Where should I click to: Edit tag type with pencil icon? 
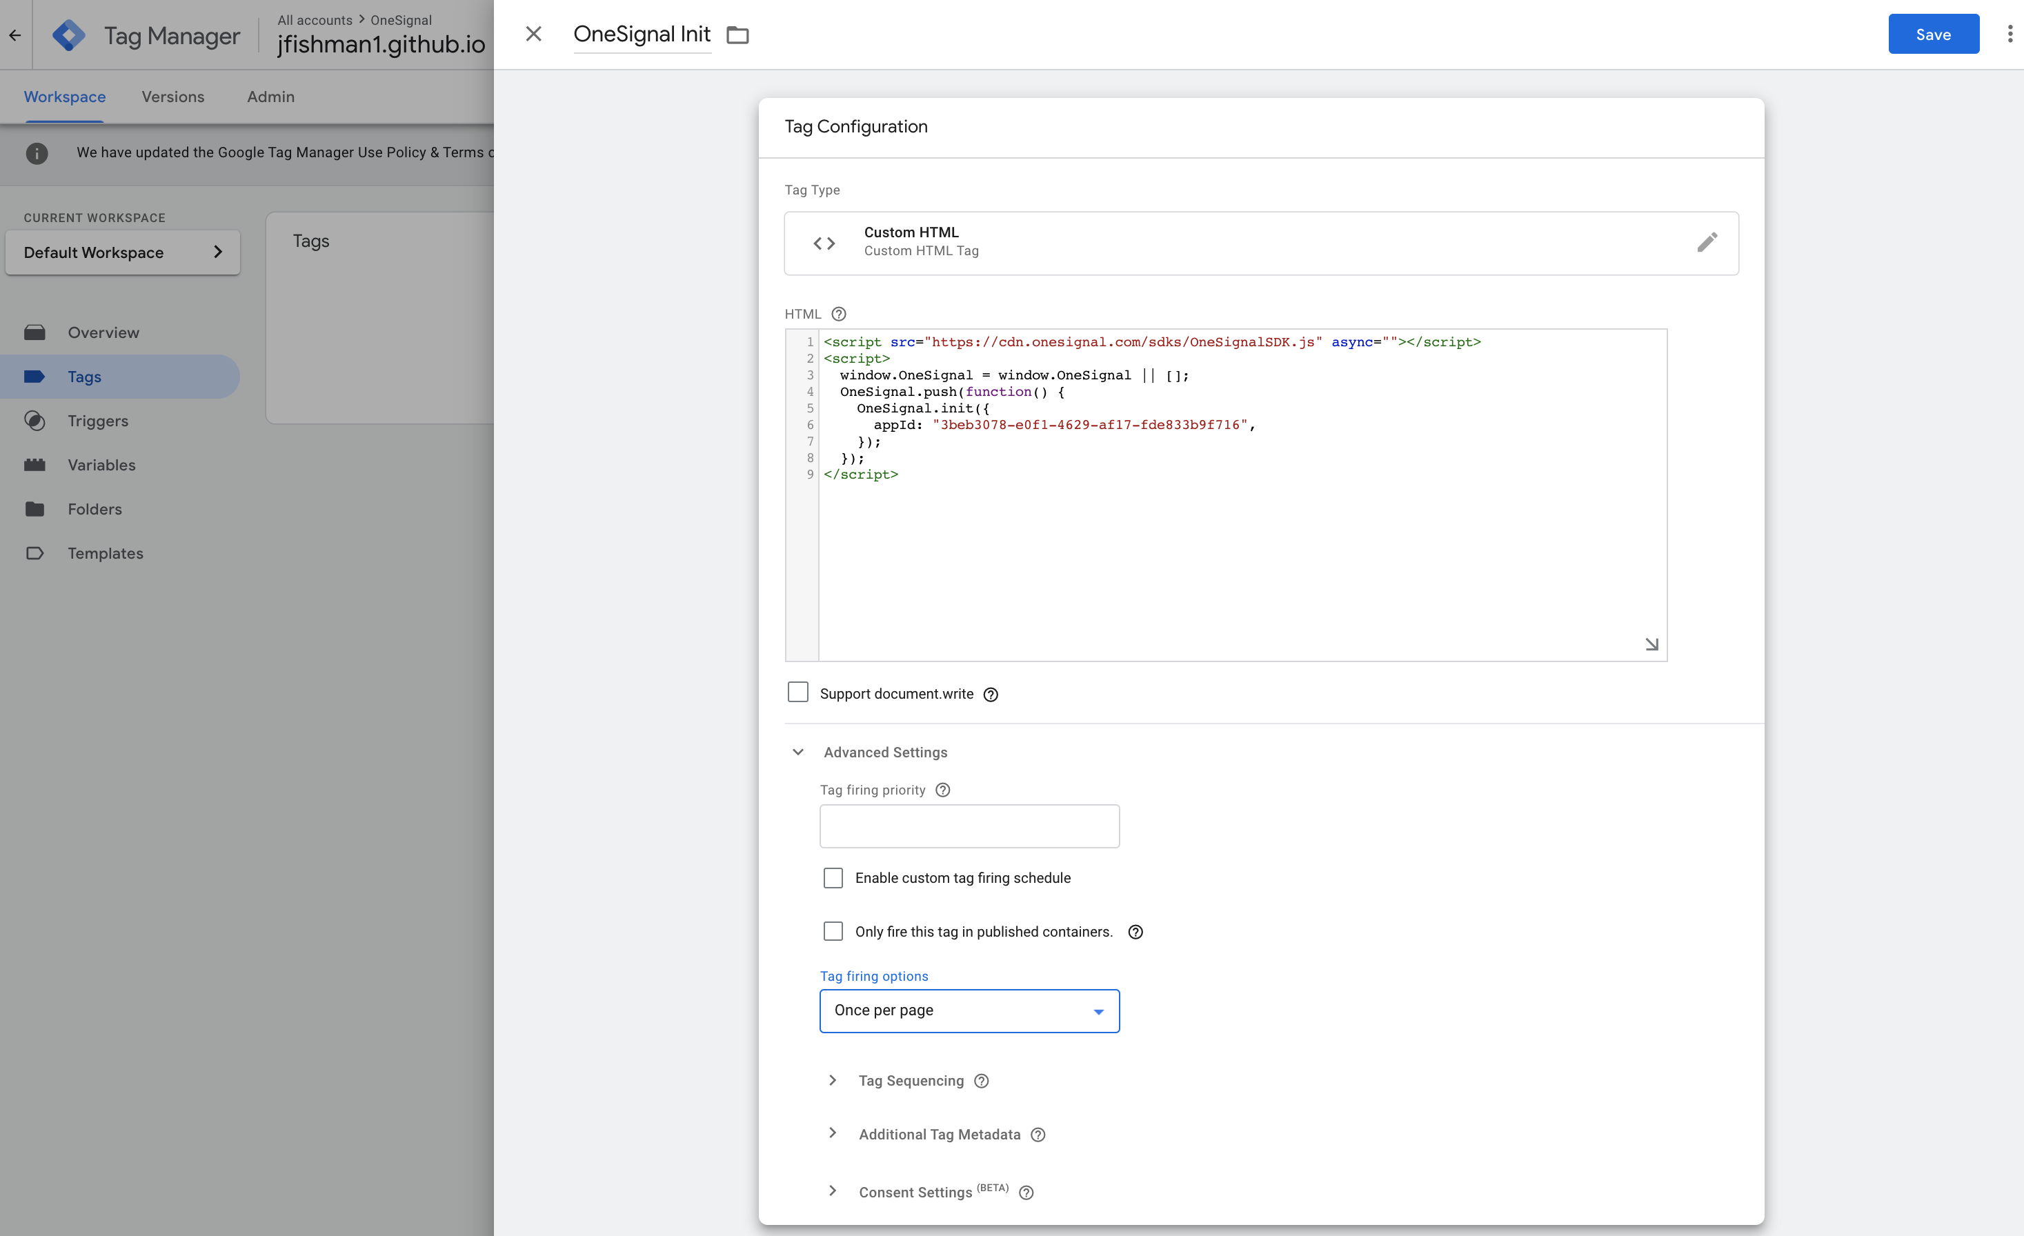pos(1707,242)
